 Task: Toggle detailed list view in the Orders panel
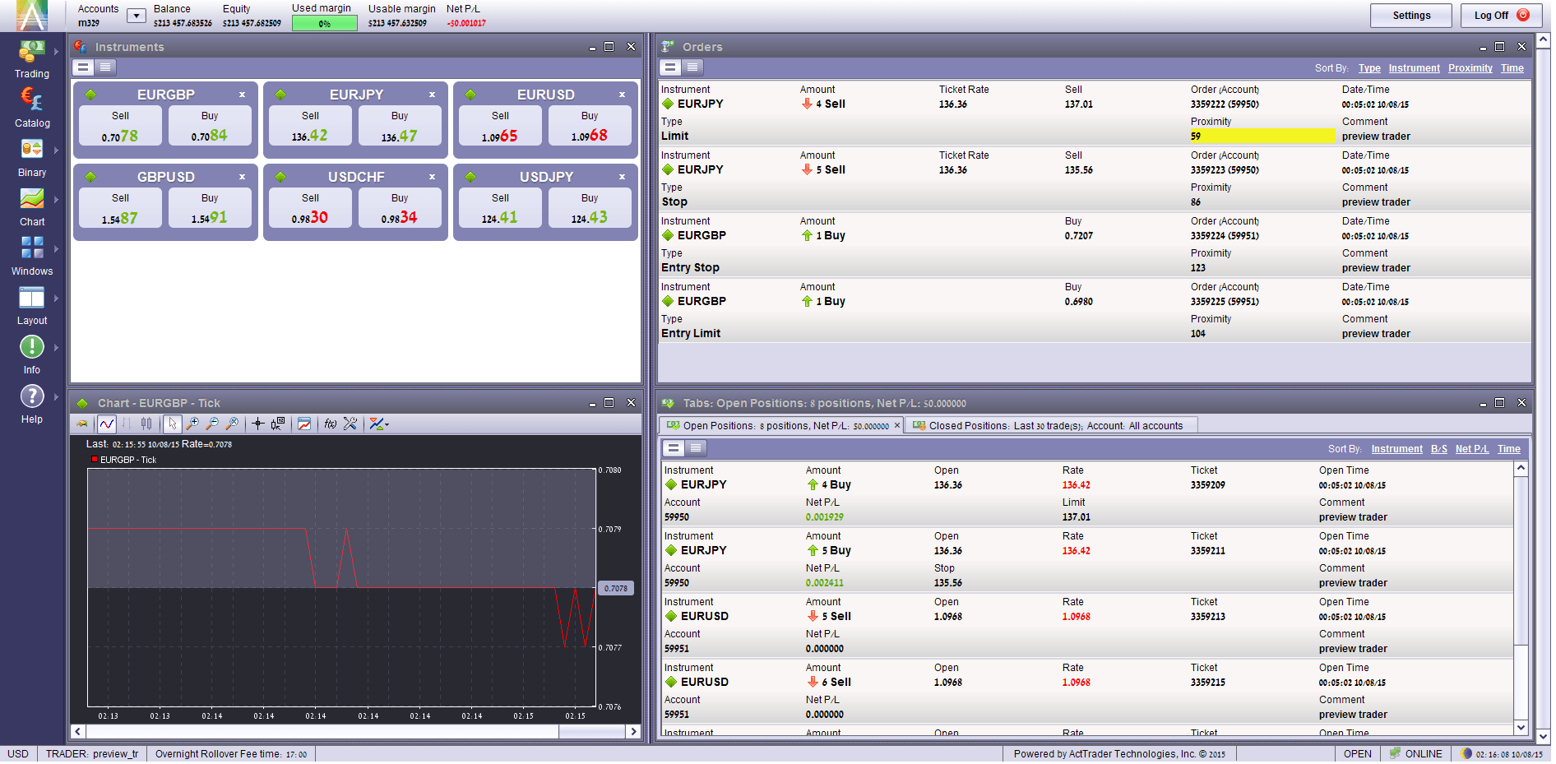tap(693, 67)
